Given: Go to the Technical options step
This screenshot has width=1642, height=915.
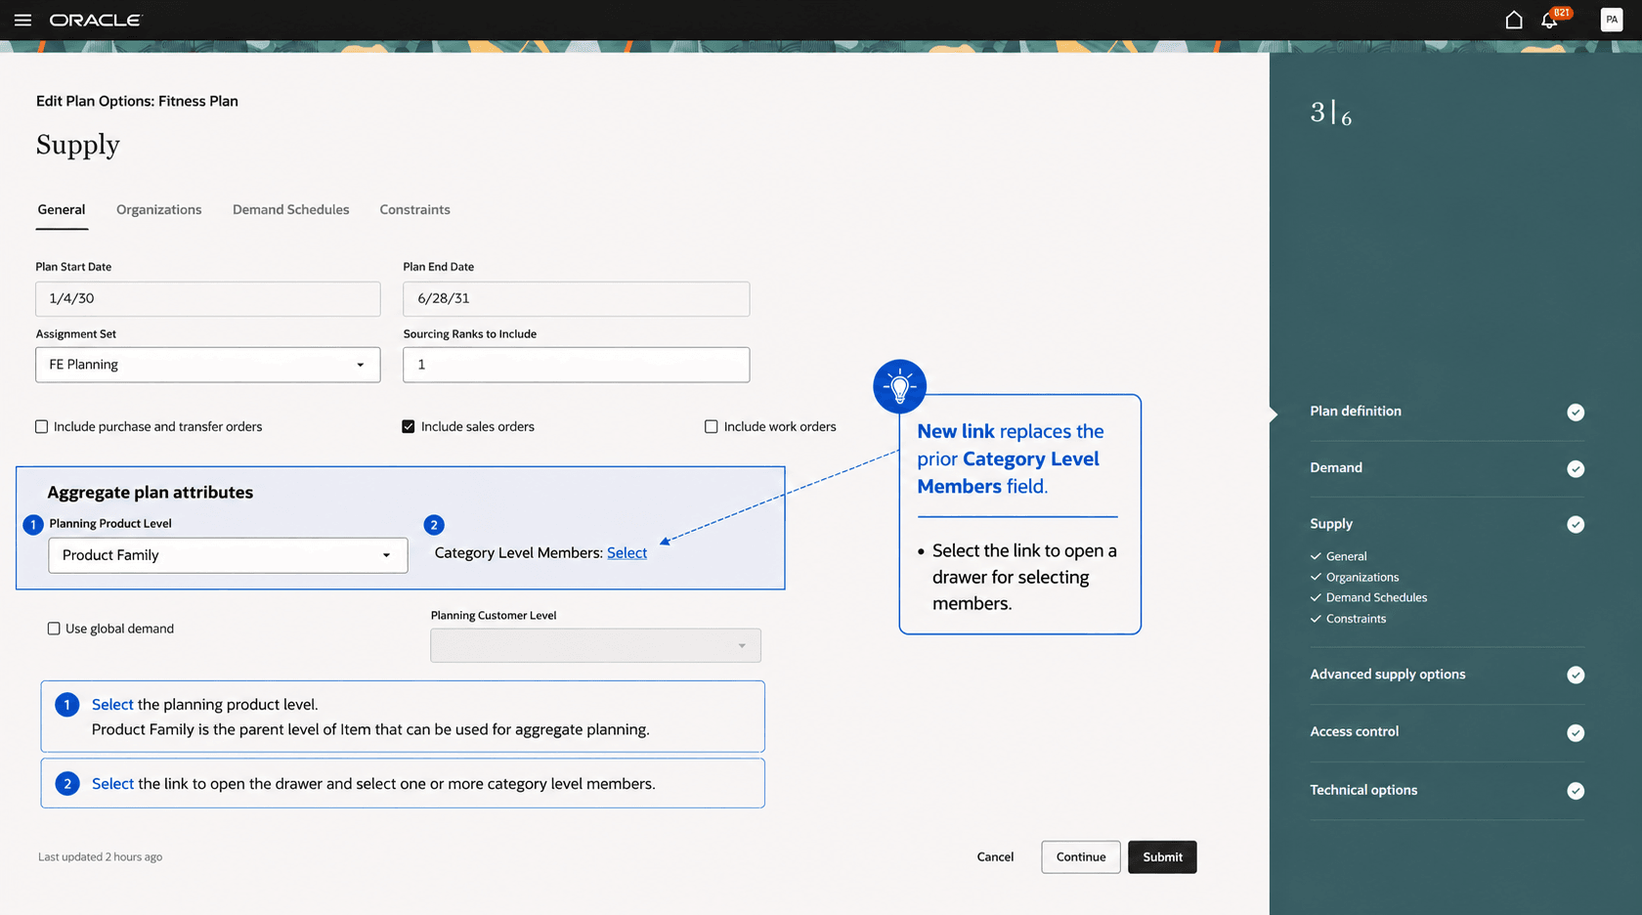Looking at the screenshot, I should coord(1363,790).
